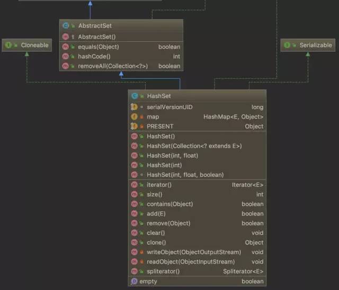The width and height of the screenshot is (339, 290).
Task: Select the empty property name
Action: coord(148,281)
